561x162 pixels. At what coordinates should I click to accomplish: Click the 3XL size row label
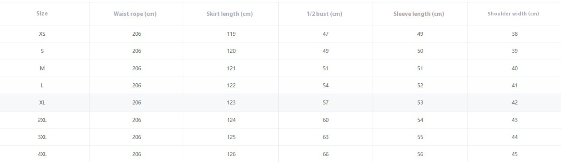pyautogui.click(x=42, y=137)
